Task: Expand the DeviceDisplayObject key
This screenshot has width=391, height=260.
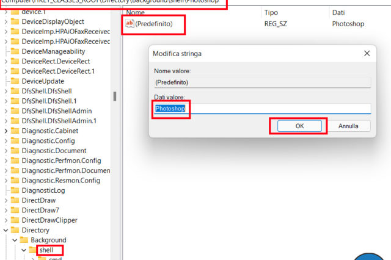Action: point(5,22)
